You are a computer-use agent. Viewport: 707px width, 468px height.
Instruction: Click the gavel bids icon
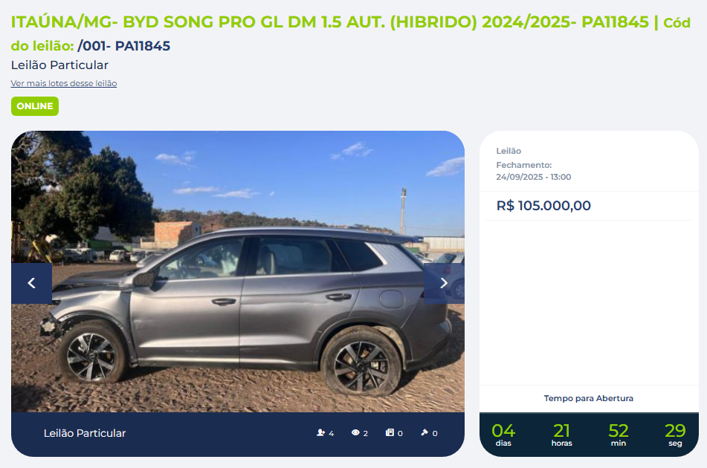click(424, 432)
